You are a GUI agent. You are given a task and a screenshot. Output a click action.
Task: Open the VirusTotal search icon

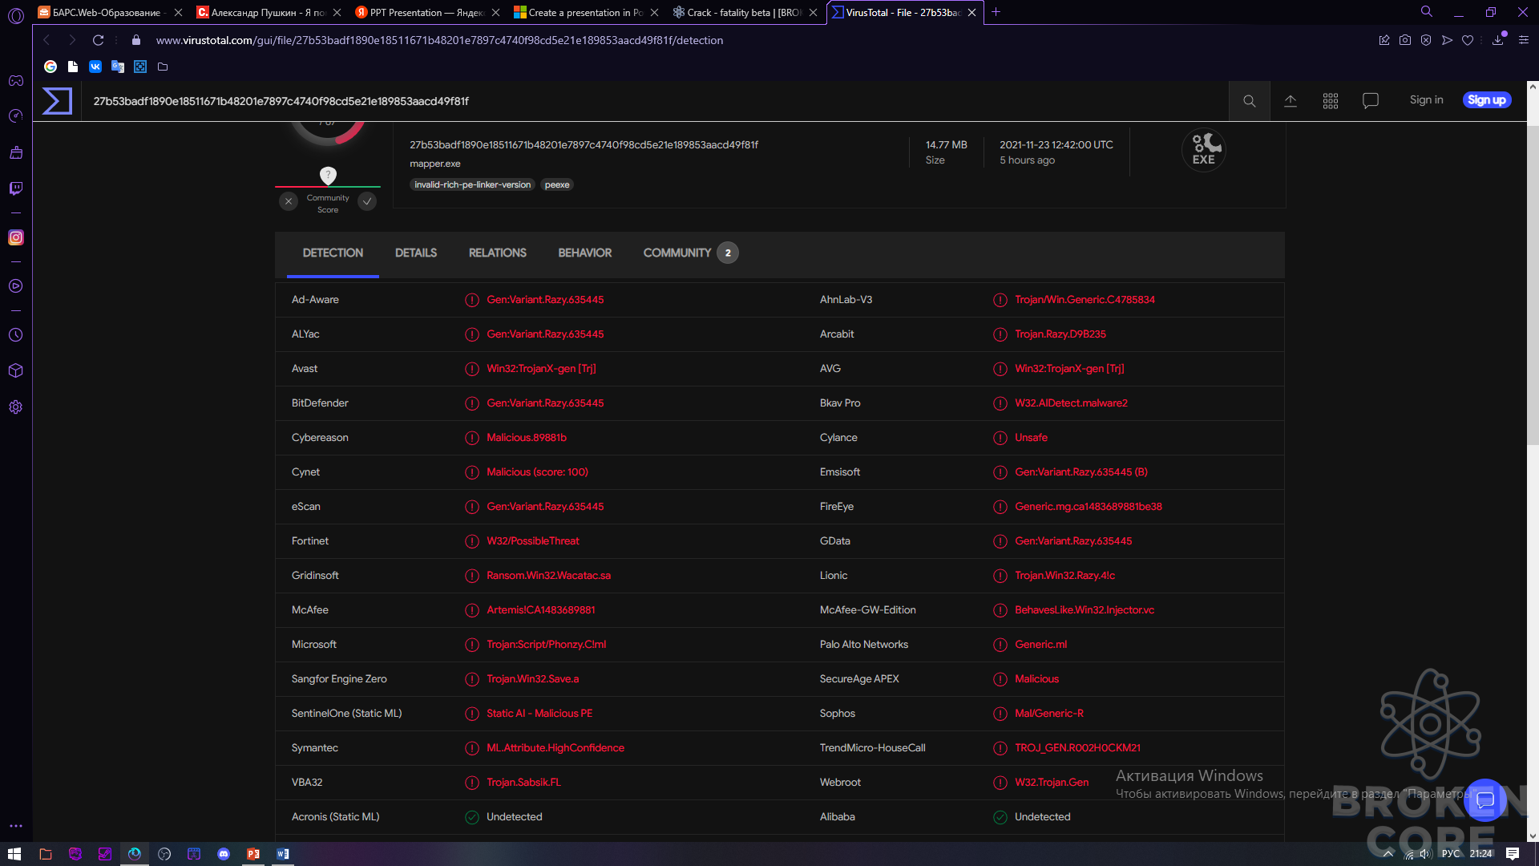[1249, 101]
